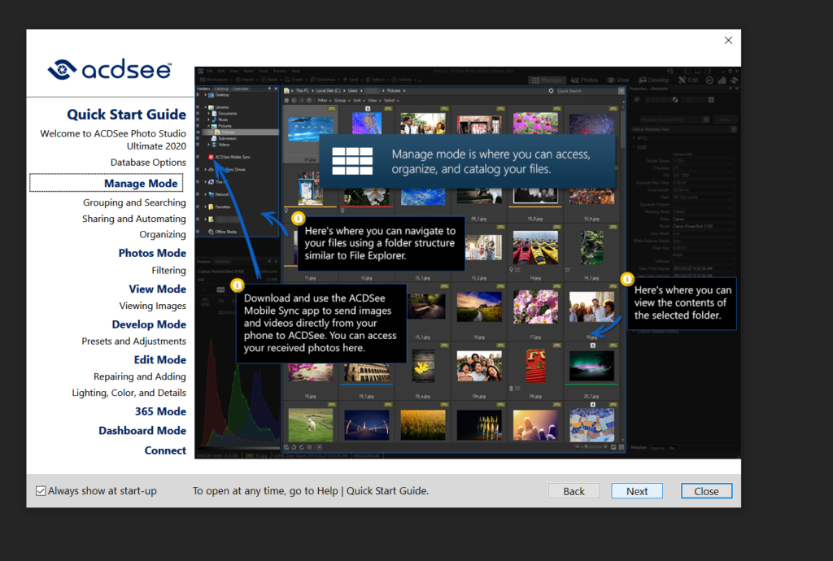Screen dimensions: 833x561
Task: Open the Sharing and Automating topic
Action: point(134,219)
